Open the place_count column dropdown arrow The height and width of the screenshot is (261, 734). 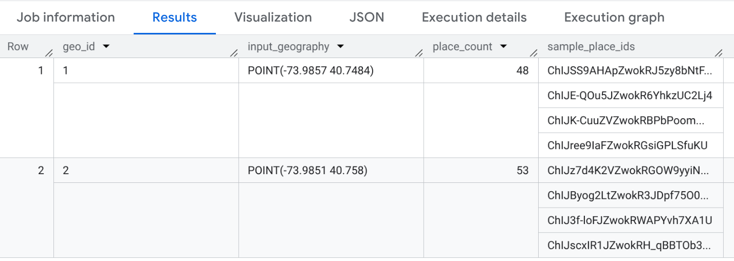pos(503,47)
